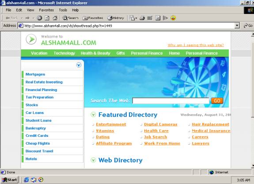Open the Tools menu
Image resolution: width=254 pixels, height=184 pixels.
(63, 10)
